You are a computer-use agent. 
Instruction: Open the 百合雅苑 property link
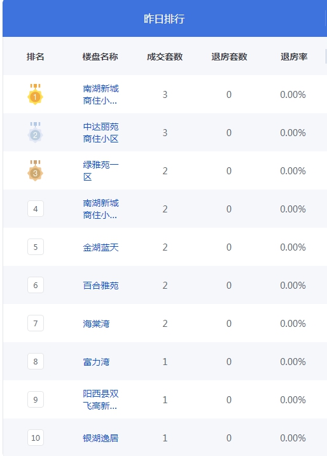101,286
